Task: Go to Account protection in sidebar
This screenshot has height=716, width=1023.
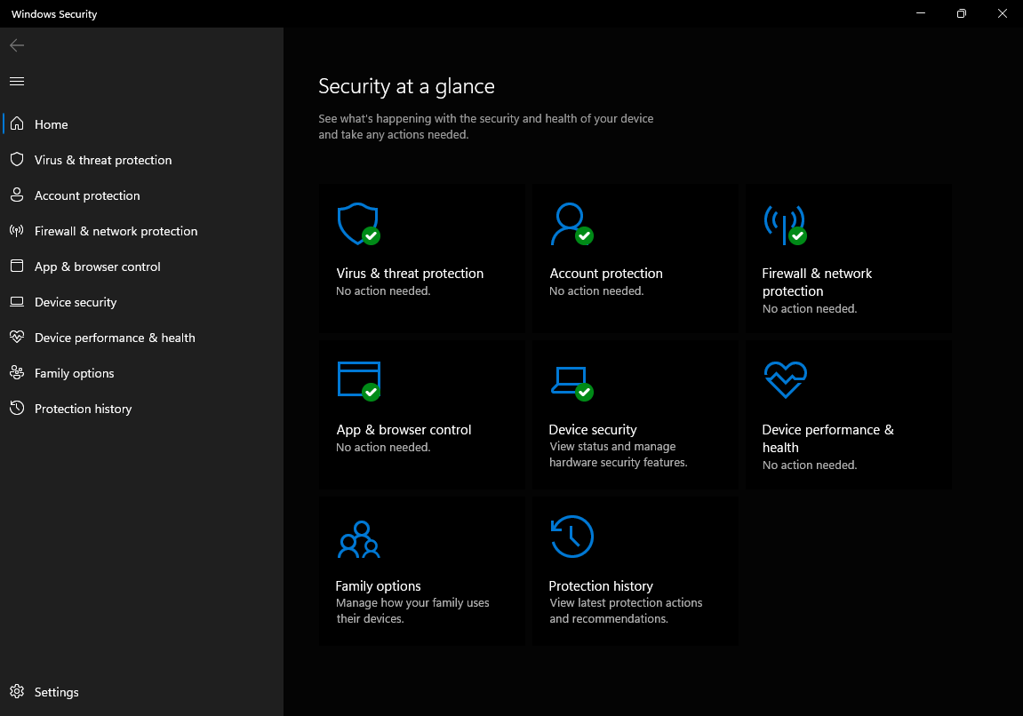Action: click(x=141, y=195)
